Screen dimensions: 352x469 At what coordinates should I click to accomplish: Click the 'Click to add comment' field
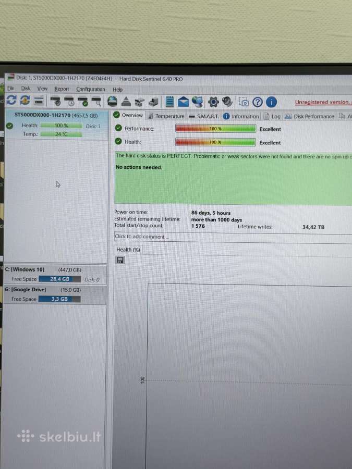[x=233, y=237]
